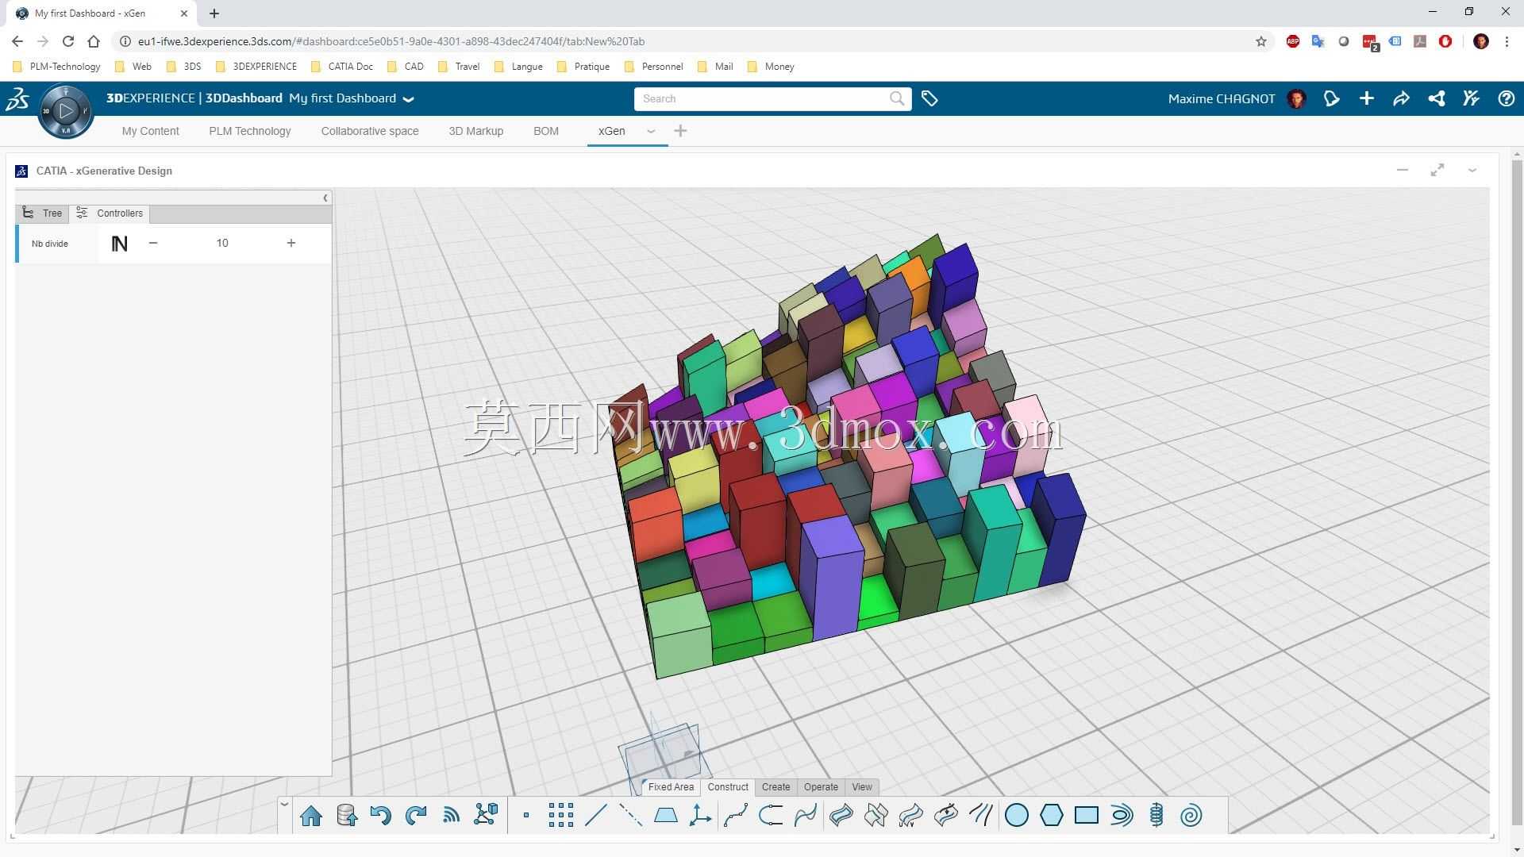Open the CATIA Doc bookmark folder
The image size is (1524, 857).
(342, 67)
